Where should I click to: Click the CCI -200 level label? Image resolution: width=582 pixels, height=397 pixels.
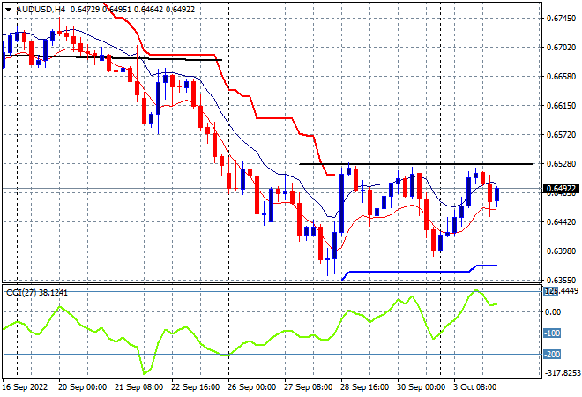tap(552, 355)
